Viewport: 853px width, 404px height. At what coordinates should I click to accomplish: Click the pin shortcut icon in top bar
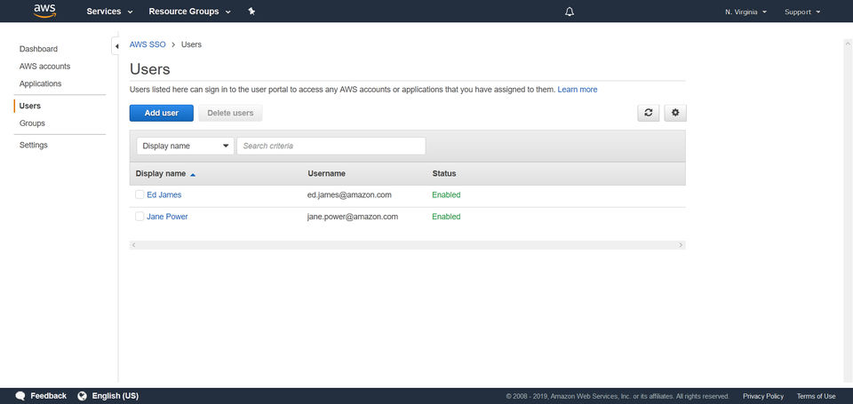pos(251,12)
